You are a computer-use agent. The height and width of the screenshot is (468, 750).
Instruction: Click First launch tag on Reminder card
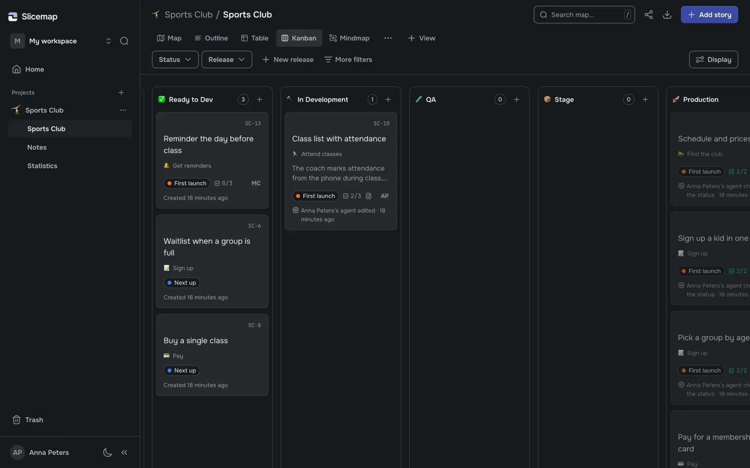(x=187, y=183)
